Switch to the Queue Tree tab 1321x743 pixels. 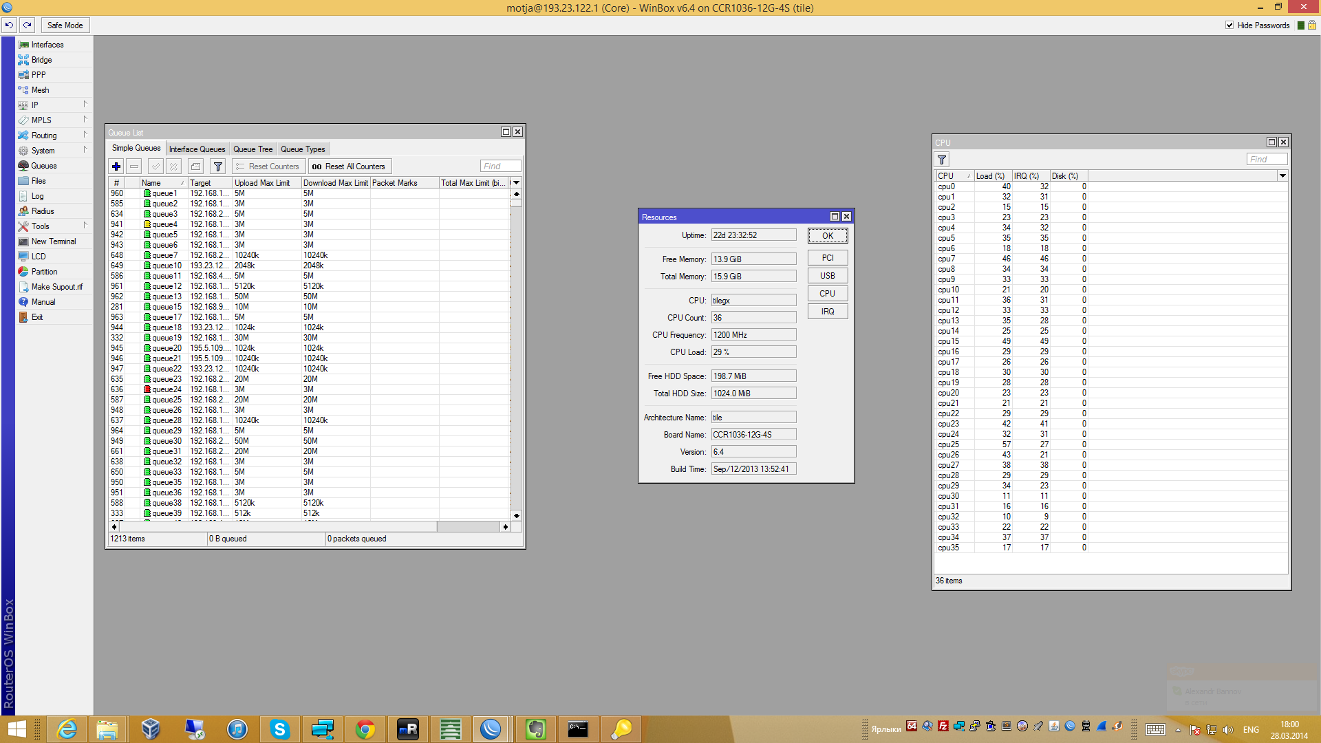pyautogui.click(x=253, y=149)
